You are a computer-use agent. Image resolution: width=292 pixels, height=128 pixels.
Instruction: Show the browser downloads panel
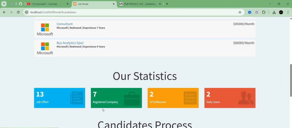274,12
